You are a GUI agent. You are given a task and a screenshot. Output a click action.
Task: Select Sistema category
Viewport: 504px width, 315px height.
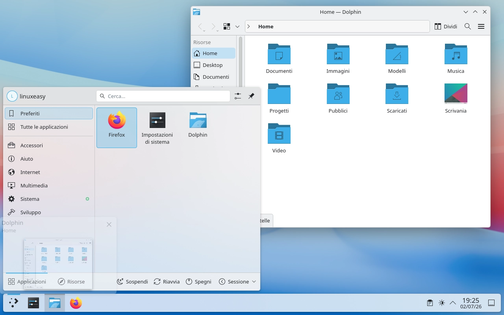pyautogui.click(x=49, y=199)
